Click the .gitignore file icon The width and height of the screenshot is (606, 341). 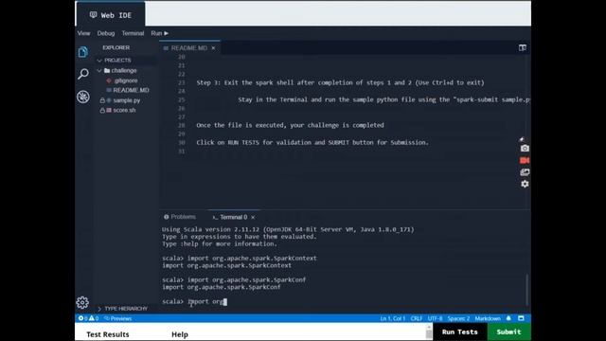(109, 81)
